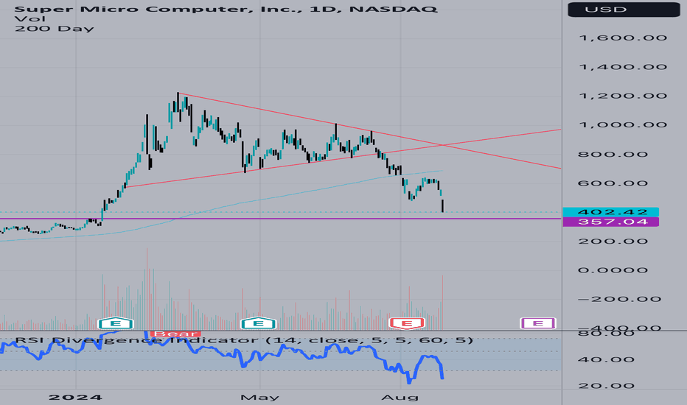Screen dimensions: 687x405
Task: Click the red Bear divergence label
Action: coord(175,334)
